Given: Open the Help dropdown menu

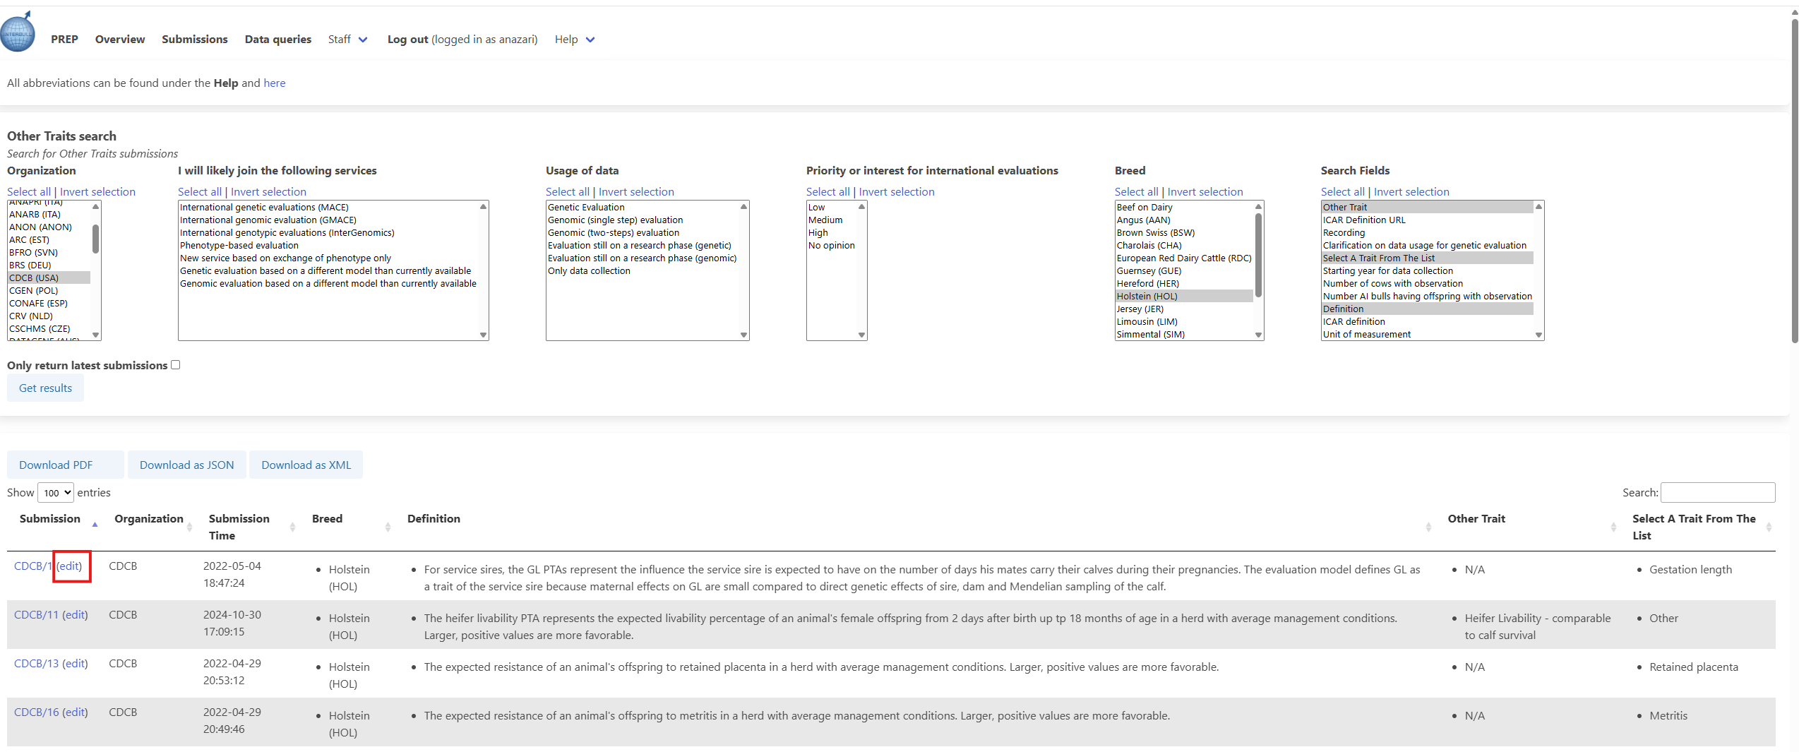Looking at the screenshot, I should click(575, 40).
